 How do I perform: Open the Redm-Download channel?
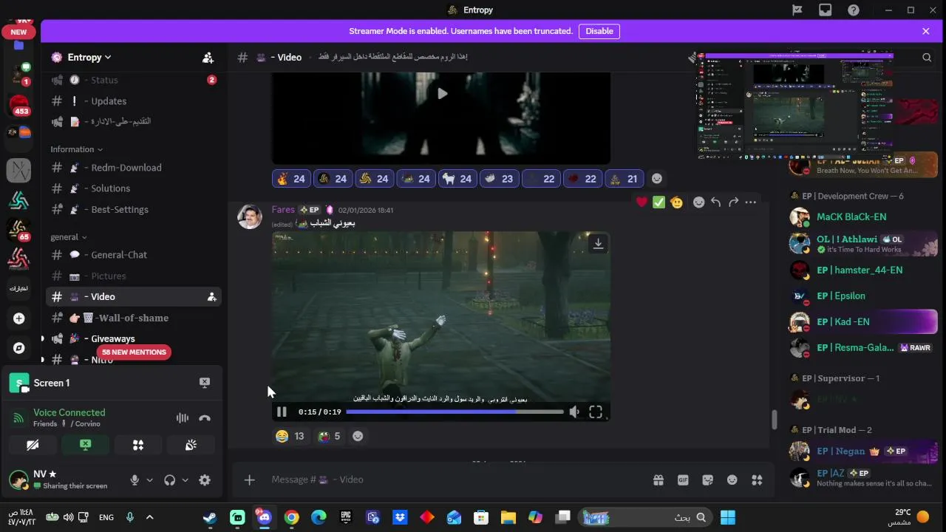pos(133,168)
